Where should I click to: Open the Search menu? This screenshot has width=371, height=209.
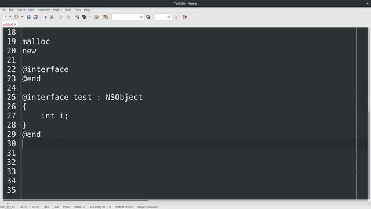click(x=21, y=10)
